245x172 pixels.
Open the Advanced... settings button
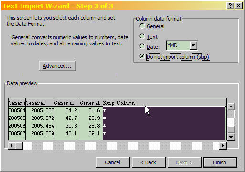[x=57, y=66]
